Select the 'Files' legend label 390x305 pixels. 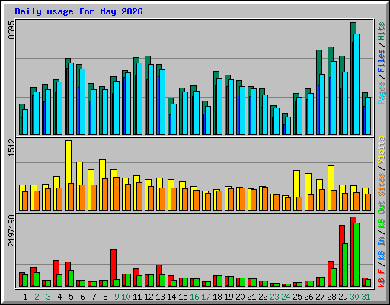coord(382,61)
